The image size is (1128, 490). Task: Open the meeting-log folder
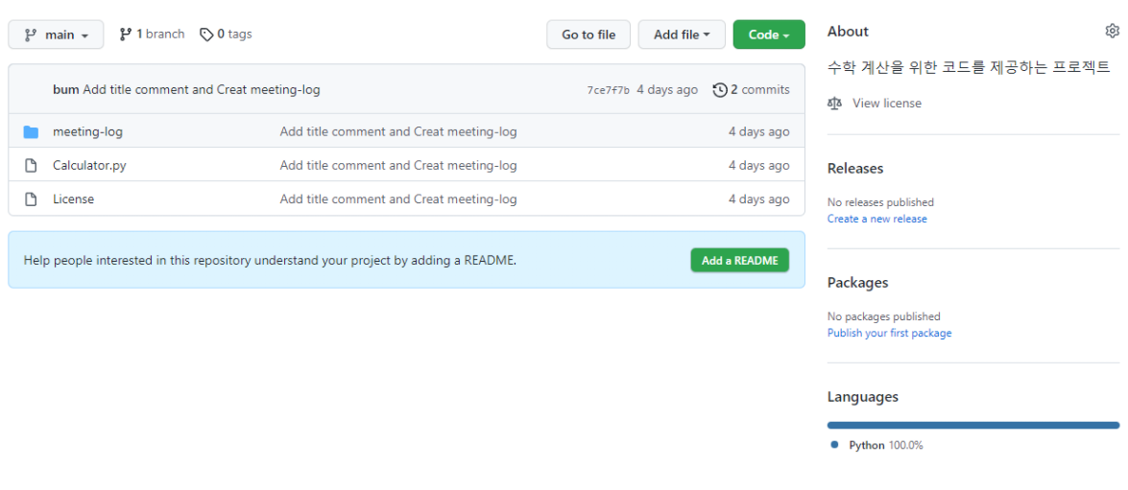point(87,132)
